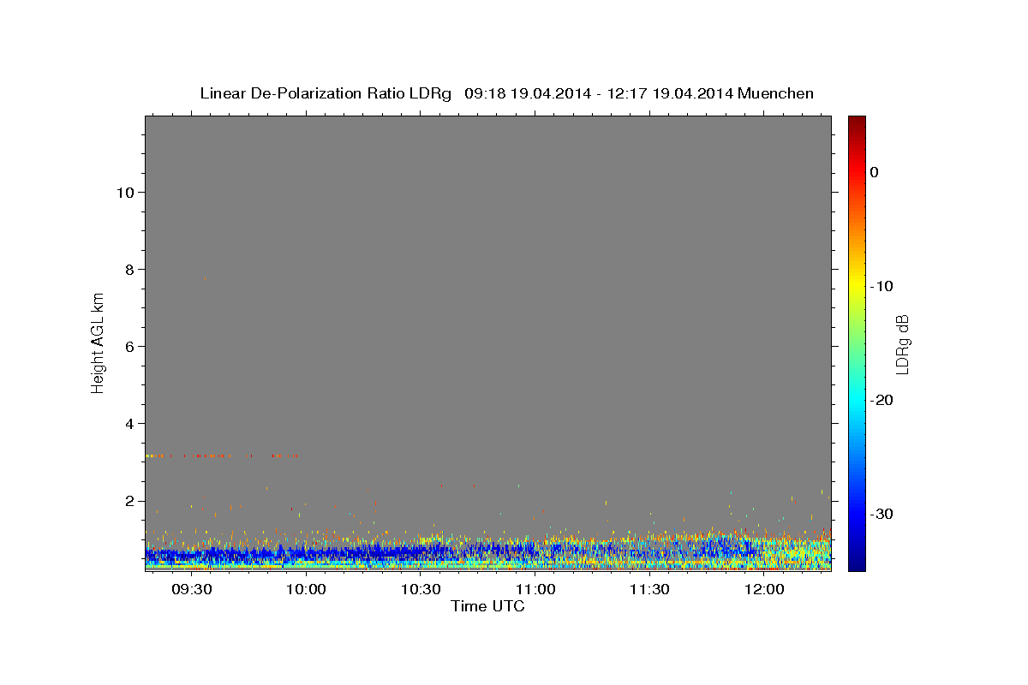Click the colorbar value -20
Screen dimensions: 1028x685
pos(882,400)
